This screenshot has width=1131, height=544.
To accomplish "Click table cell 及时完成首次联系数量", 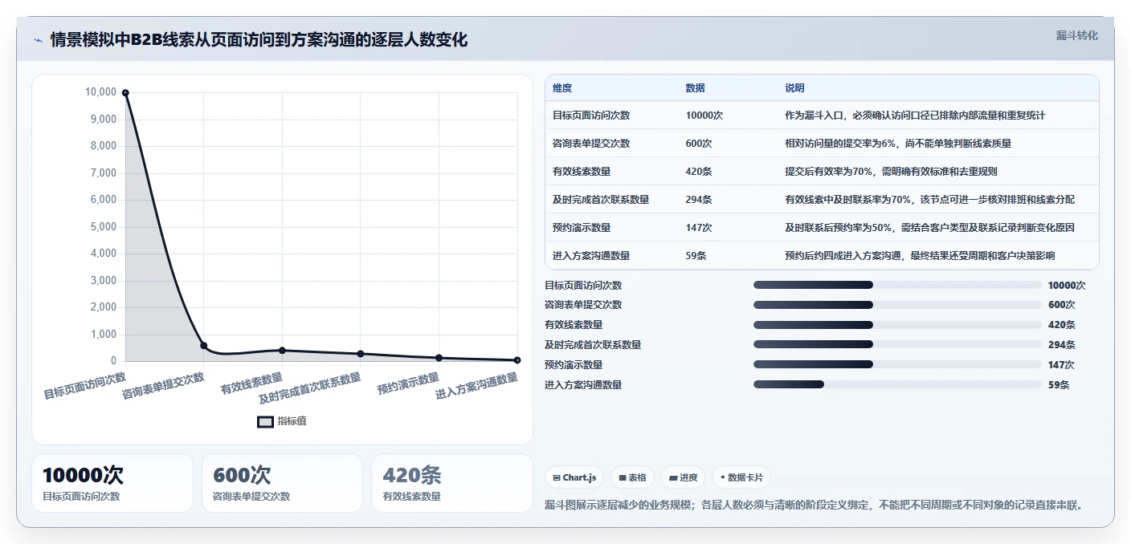I will click(x=601, y=200).
